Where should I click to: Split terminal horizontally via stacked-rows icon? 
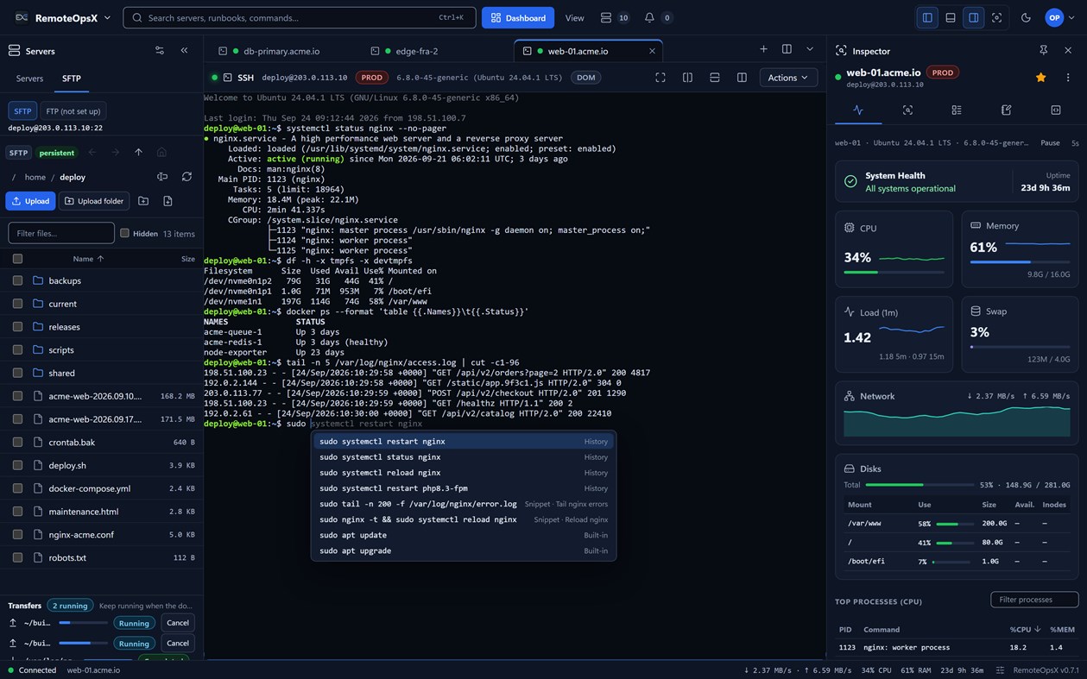point(715,78)
